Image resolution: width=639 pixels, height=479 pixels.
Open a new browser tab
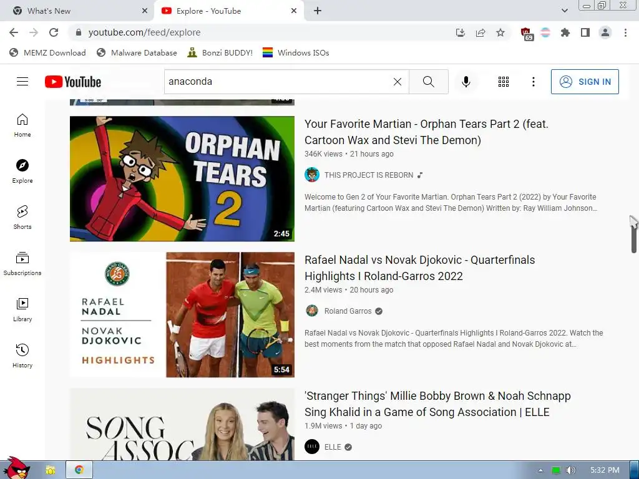(x=318, y=11)
